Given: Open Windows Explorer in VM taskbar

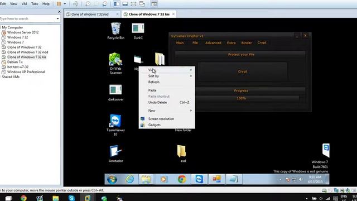Looking at the screenshot, I should [x=146, y=179].
